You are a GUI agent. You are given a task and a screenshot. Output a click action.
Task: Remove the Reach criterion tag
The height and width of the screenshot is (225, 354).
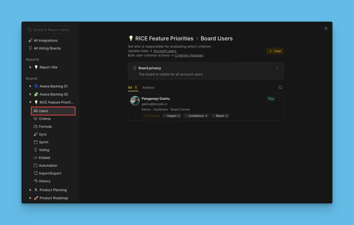point(226,116)
